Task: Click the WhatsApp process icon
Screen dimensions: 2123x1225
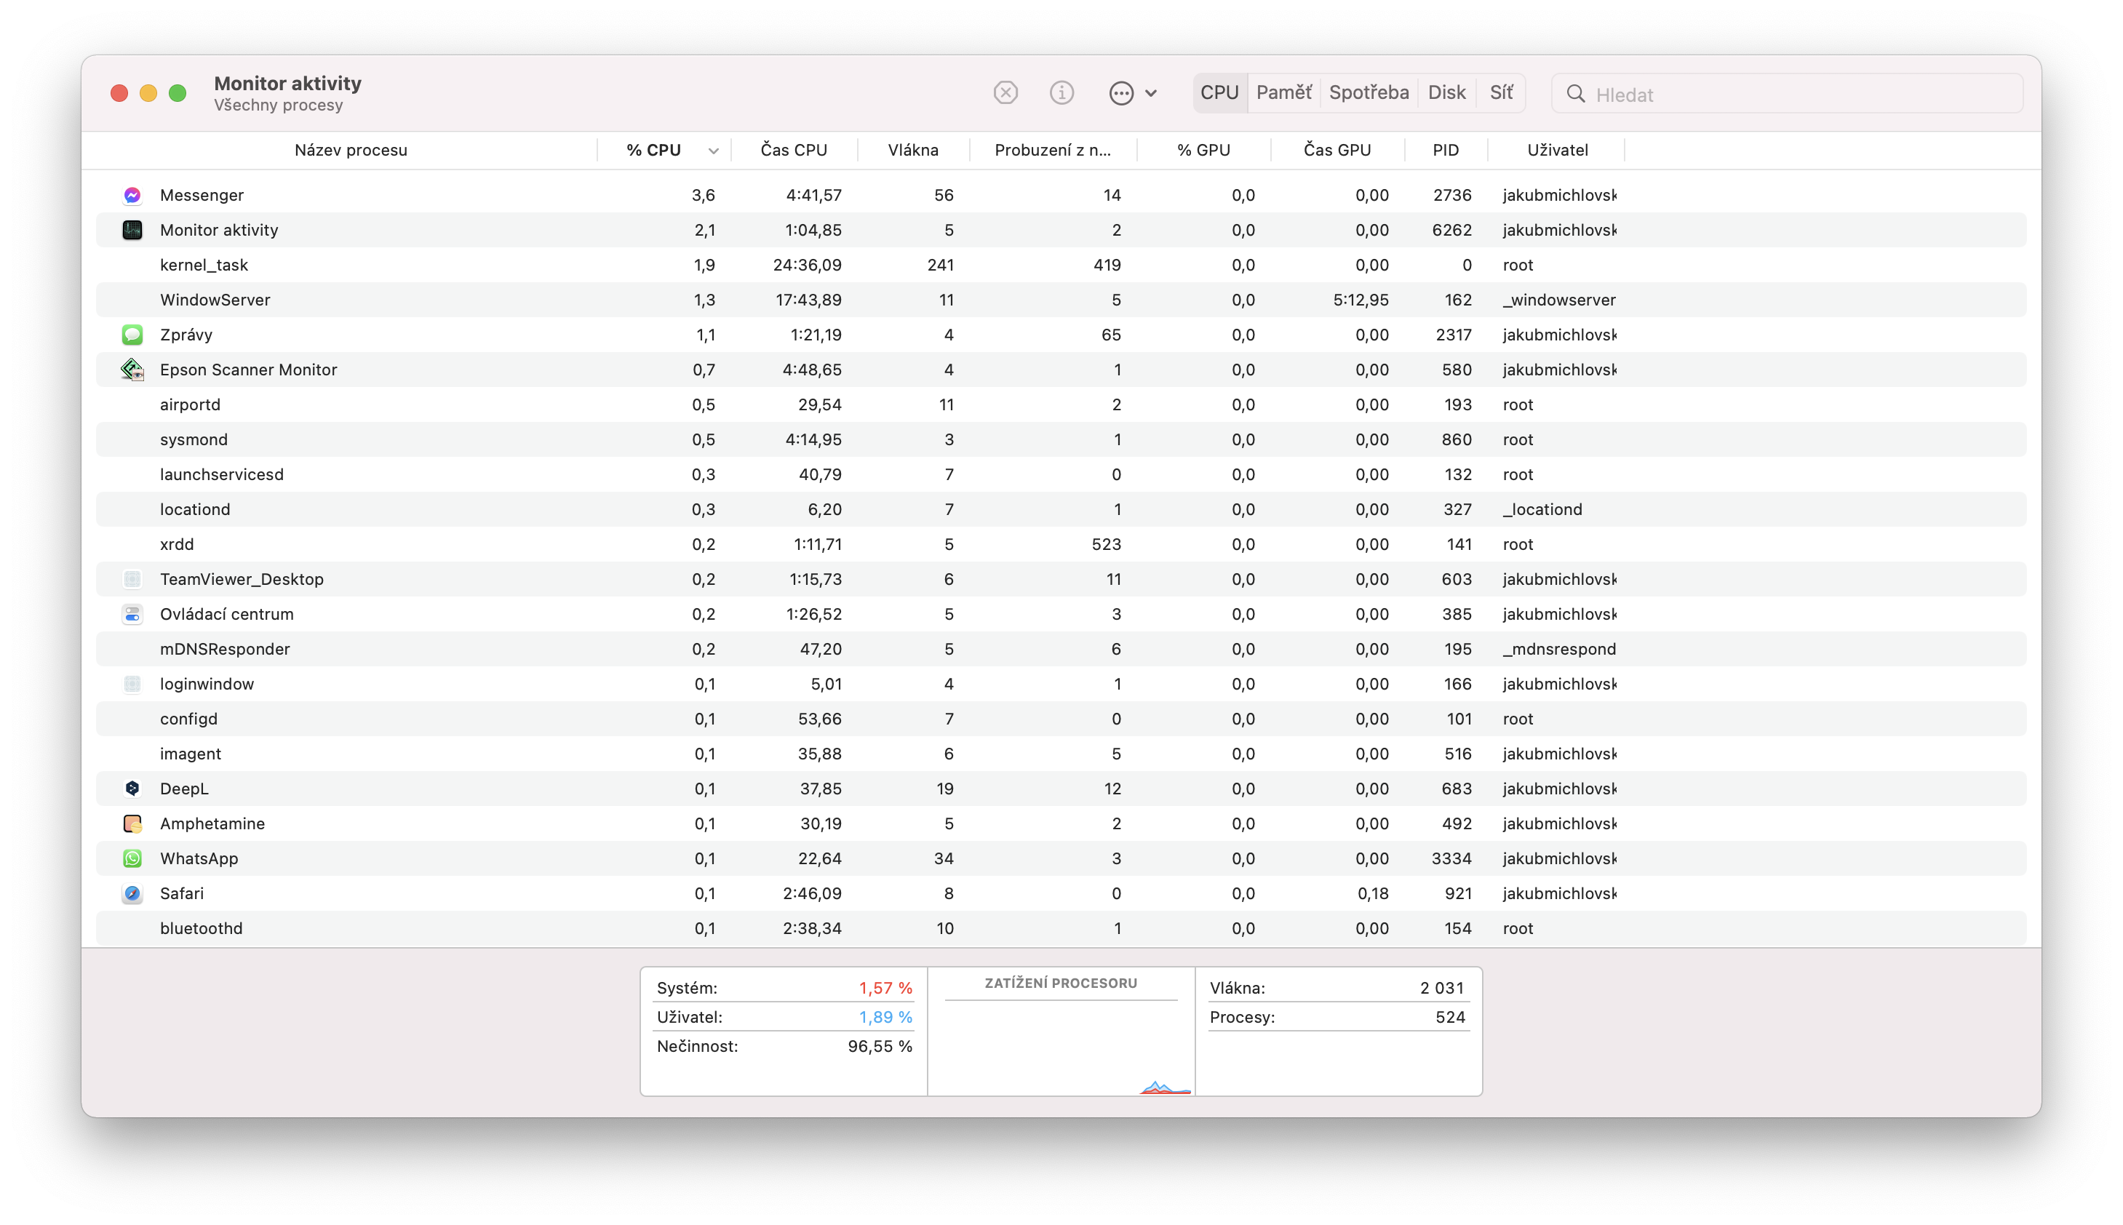Action: pos(132,858)
